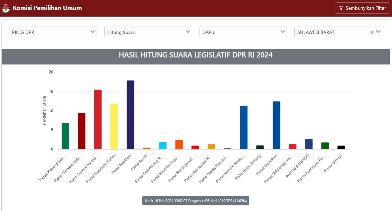Click the KPU Garuda logo icon

coord(6,8)
